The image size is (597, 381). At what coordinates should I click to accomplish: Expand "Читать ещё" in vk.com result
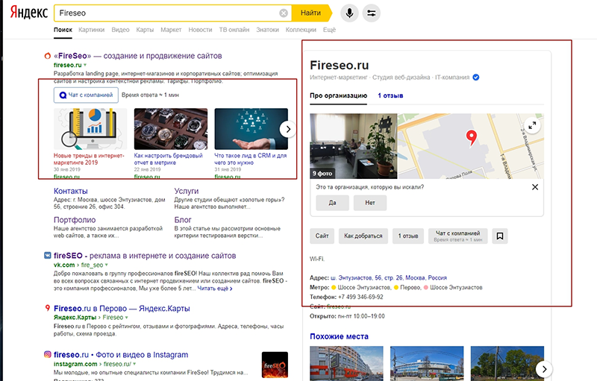(214, 288)
